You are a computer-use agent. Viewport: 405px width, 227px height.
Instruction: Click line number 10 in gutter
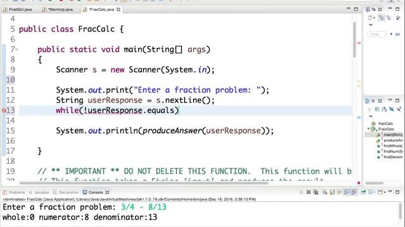tap(10, 80)
